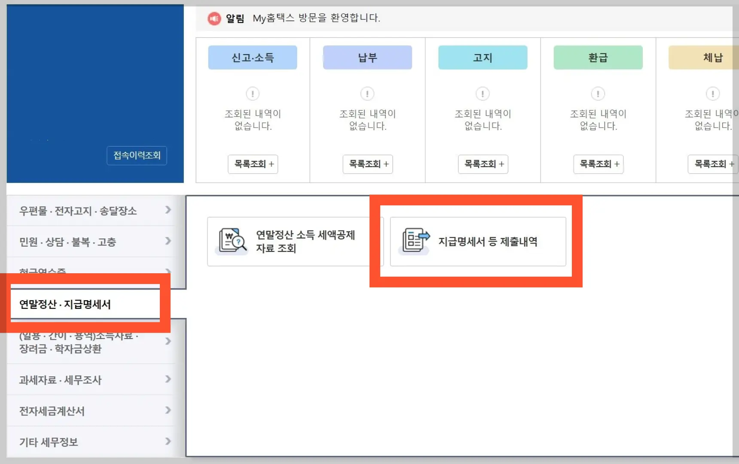Open the 기타 세무정보 menu
Viewport: 739px width, 464px height.
(168, 442)
